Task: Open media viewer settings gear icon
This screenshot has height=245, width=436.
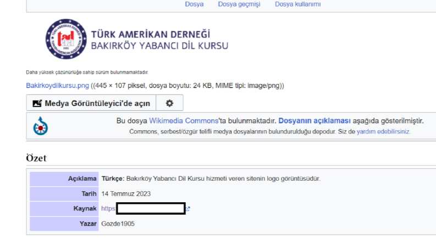Action: coord(169,103)
